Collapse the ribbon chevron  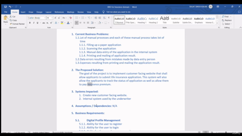click(x=240, y=28)
